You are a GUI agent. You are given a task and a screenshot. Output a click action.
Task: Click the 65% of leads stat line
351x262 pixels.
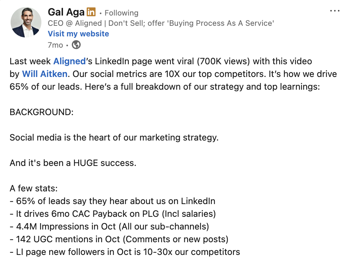coord(113,201)
